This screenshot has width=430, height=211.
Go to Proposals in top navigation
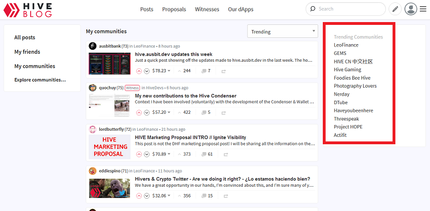(174, 9)
